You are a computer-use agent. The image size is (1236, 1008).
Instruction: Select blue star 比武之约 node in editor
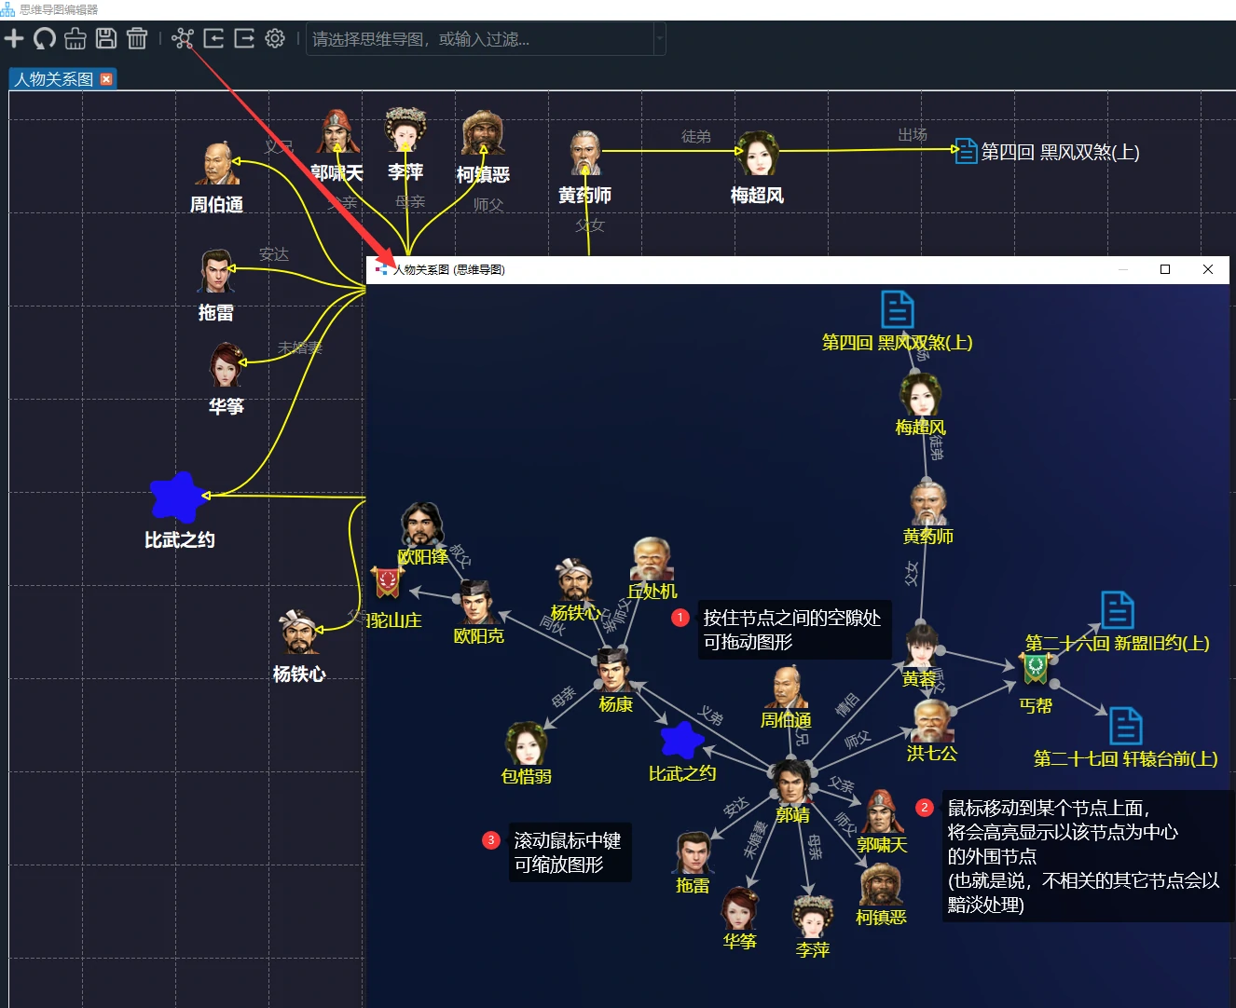[178, 497]
